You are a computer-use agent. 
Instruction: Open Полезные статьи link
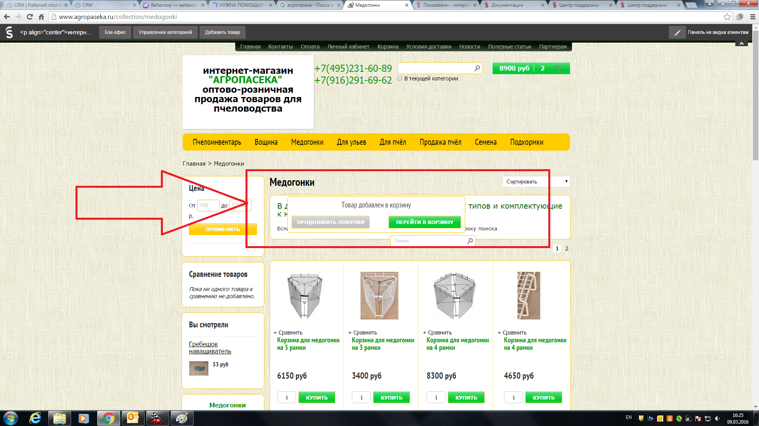click(x=510, y=47)
